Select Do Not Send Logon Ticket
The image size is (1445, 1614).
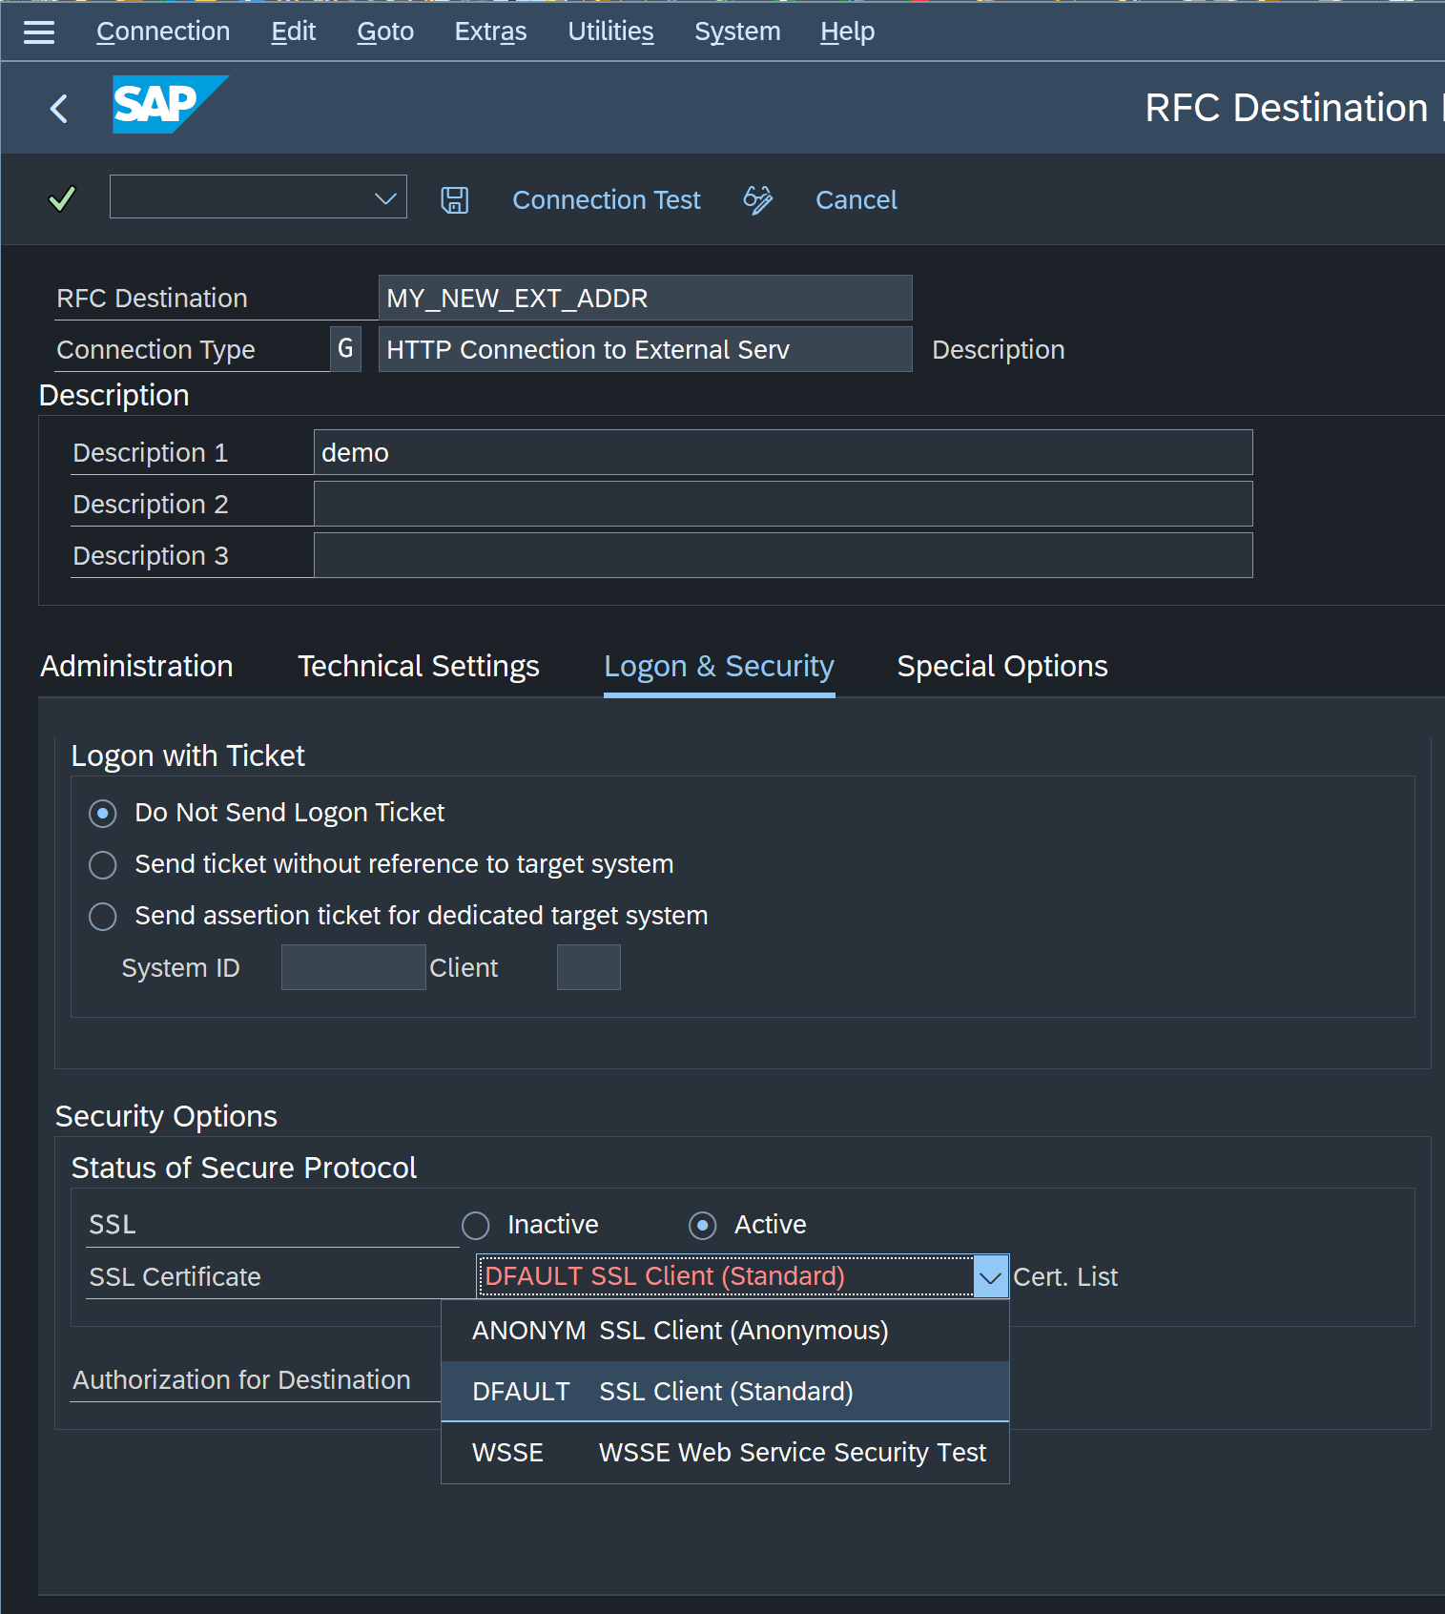103,814
